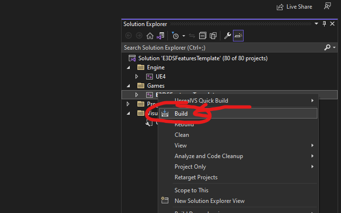The width and height of the screenshot is (341, 213).
Task: Select Retarget Projects menu item
Action: pyautogui.click(x=238, y=177)
